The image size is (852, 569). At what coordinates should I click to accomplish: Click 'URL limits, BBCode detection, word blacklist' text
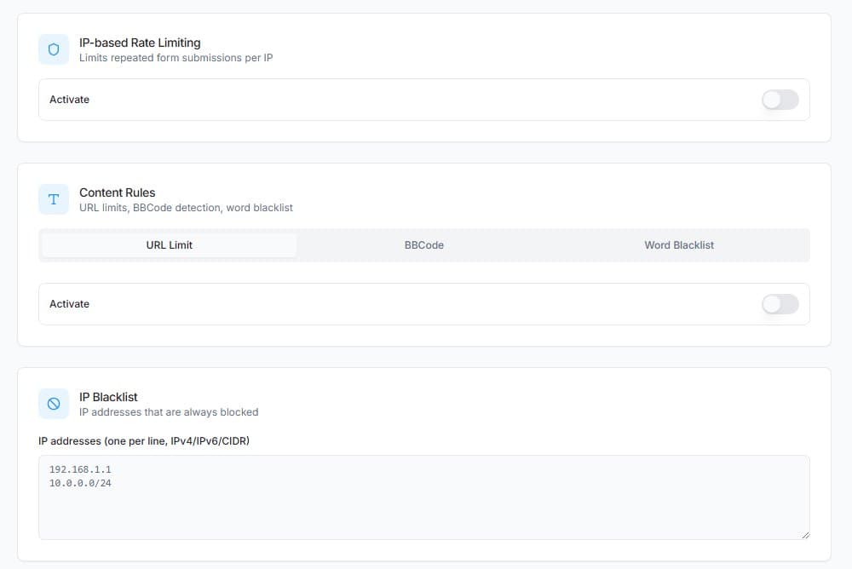186,208
